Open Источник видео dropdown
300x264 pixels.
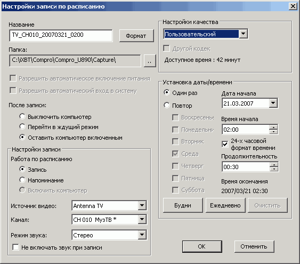click(x=142, y=206)
